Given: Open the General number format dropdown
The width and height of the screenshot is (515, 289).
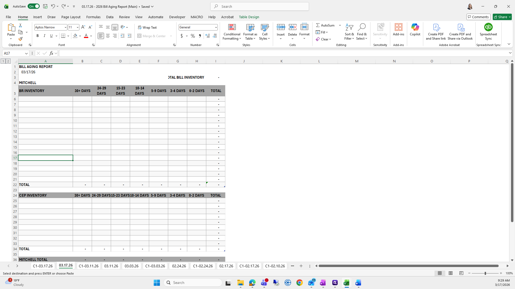Looking at the screenshot, I should (216, 27).
